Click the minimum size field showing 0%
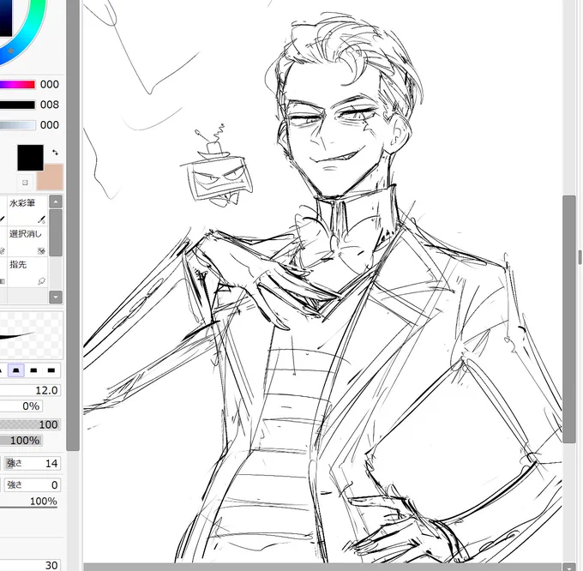Image resolution: width=583 pixels, height=571 pixels. tap(21, 406)
